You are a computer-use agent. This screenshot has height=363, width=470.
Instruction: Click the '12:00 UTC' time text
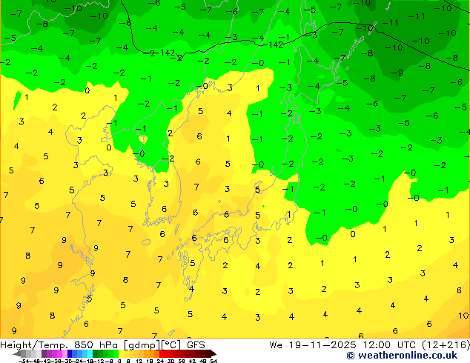pyautogui.click(x=391, y=345)
